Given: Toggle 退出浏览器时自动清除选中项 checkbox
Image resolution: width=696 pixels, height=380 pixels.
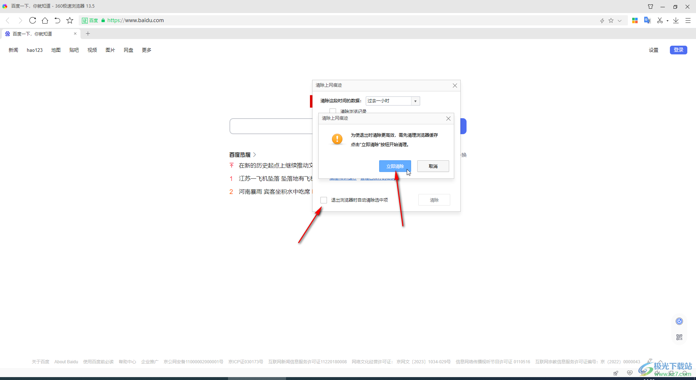Looking at the screenshot, I should [324, 200].
